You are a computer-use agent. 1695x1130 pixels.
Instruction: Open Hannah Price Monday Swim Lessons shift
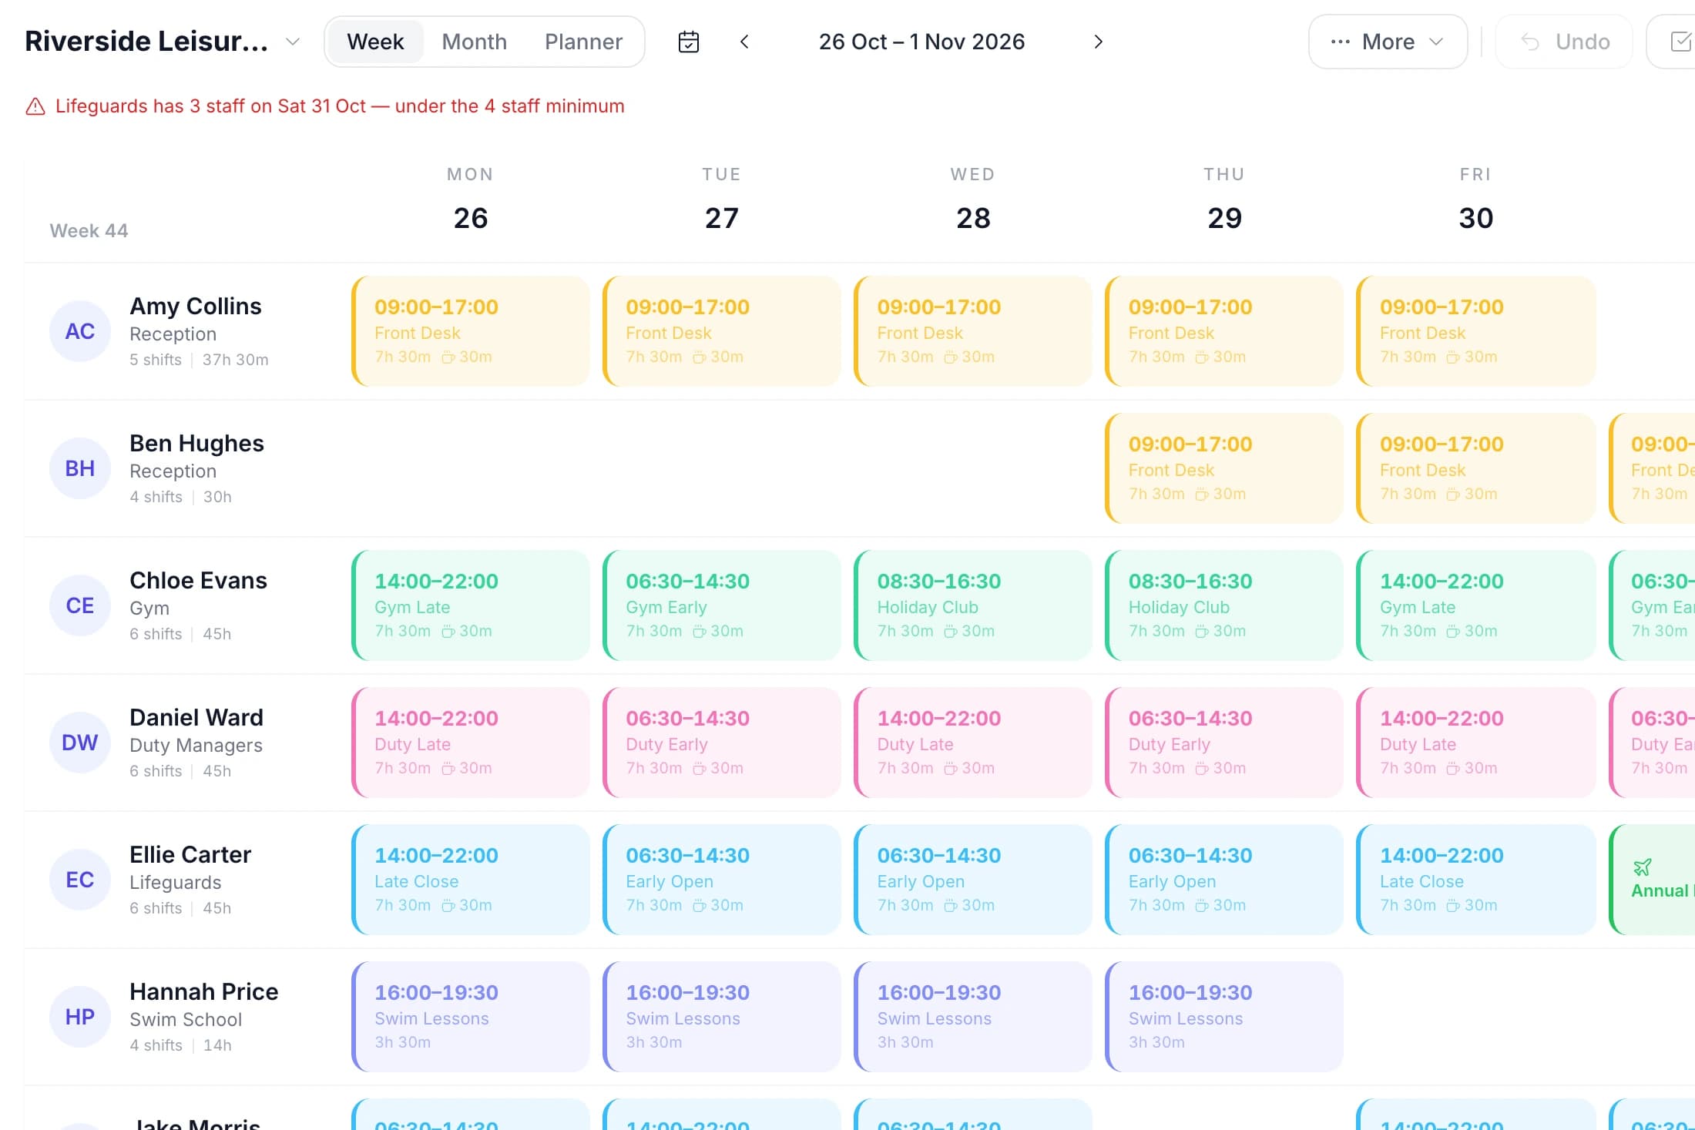[471, 1017]
